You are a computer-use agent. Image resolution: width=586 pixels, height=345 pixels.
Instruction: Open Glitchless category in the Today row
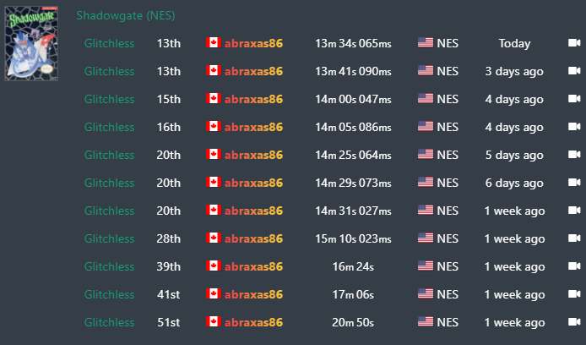coord(109,43)
